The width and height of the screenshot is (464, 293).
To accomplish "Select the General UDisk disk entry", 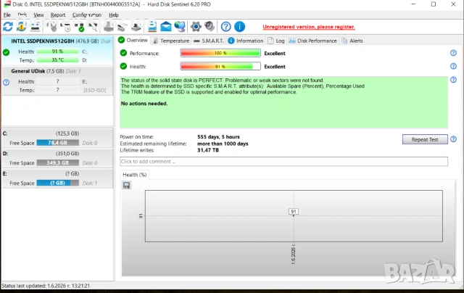I will click(x=57, y=81).
